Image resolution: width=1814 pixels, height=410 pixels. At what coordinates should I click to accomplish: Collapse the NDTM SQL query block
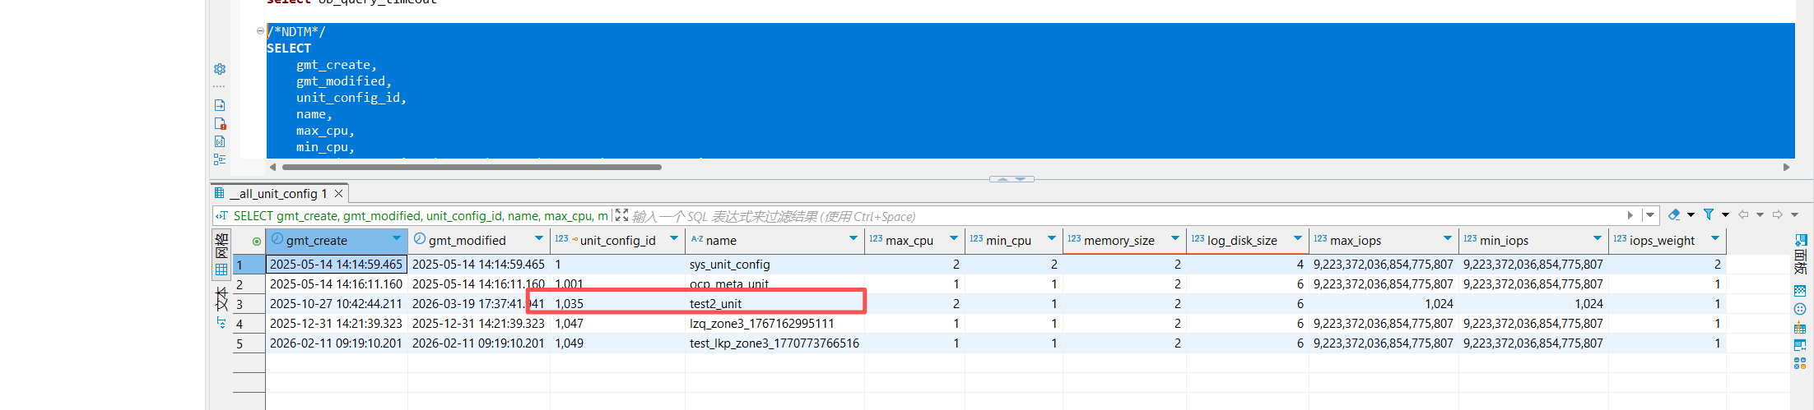[x=260, y=31]
